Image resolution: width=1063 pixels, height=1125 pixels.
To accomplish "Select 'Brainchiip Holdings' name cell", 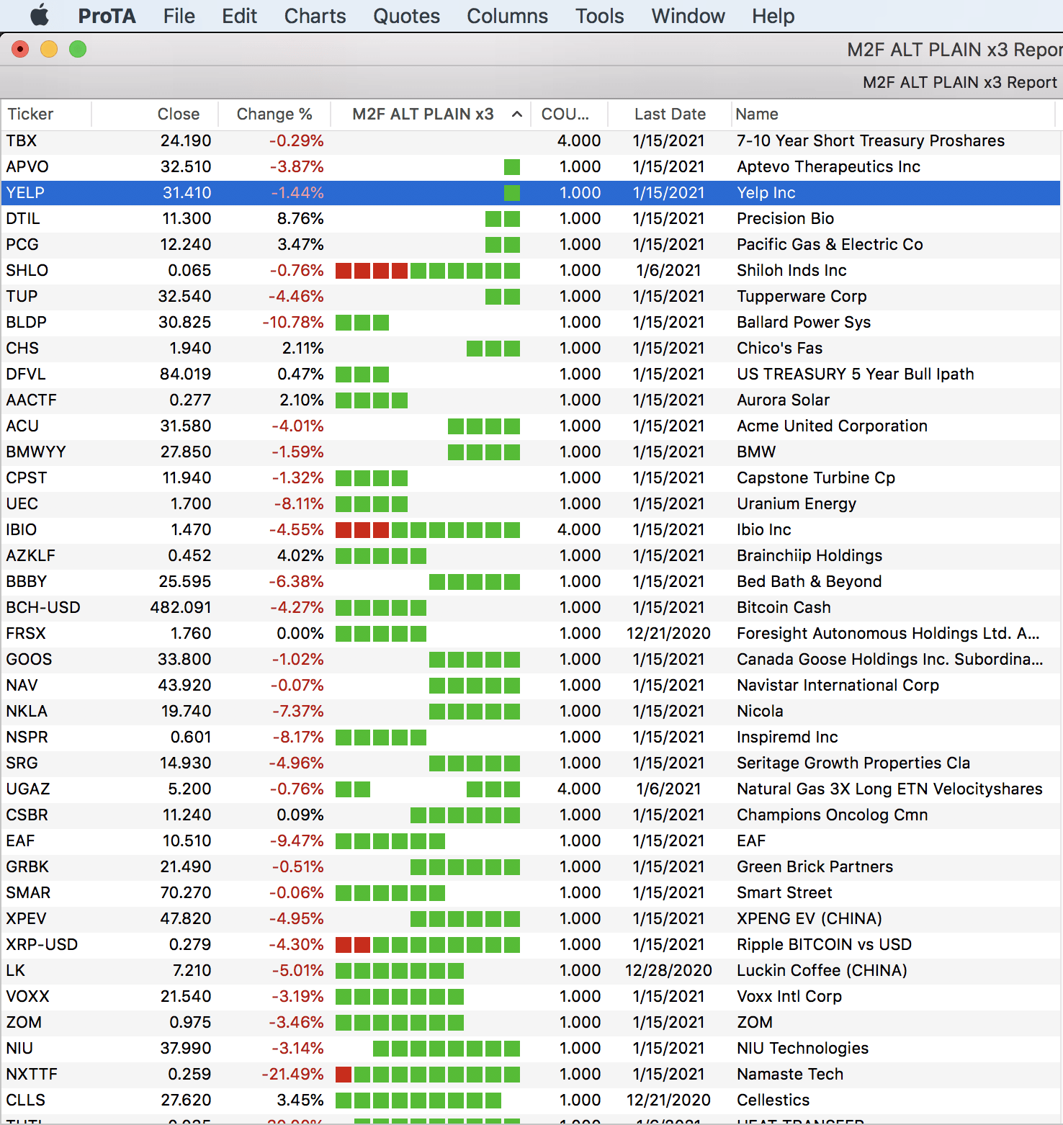I will (809, 555).
